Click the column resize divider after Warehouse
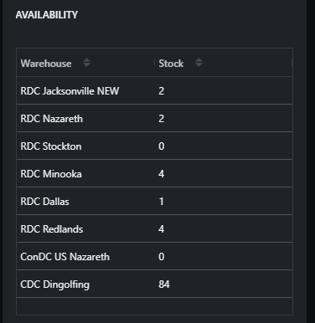315x323 pixels. [x=154, y=63]
